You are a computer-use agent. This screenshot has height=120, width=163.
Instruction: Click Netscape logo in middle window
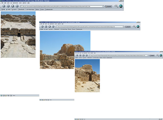pos(138,26)
